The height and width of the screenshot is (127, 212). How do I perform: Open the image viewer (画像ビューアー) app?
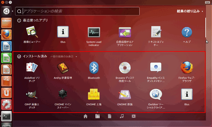tap(32, 32)
